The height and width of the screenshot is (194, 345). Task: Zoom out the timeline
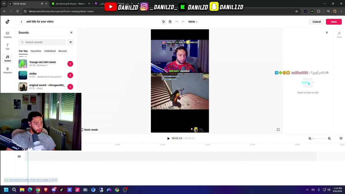coord(310,138)
